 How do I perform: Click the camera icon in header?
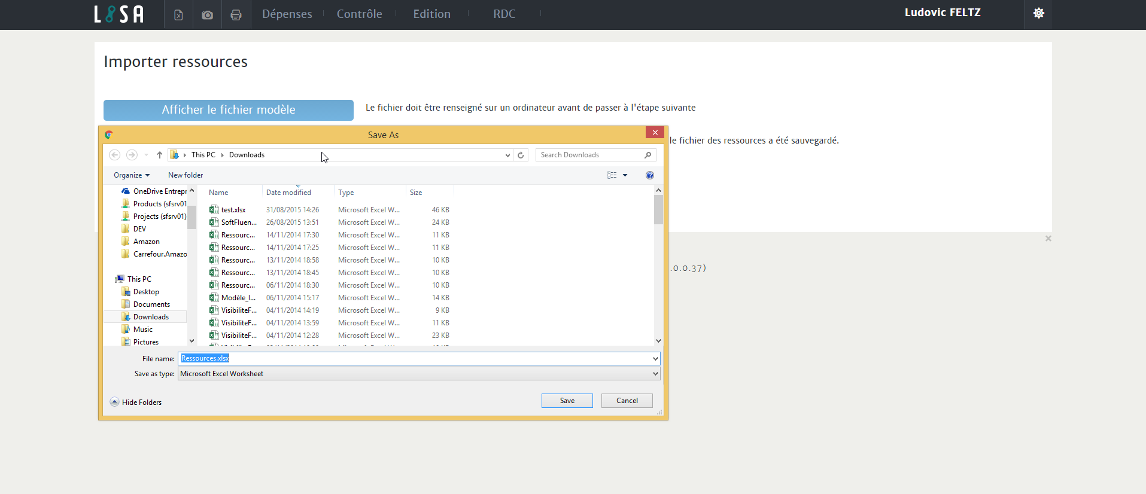click(207, 15)
